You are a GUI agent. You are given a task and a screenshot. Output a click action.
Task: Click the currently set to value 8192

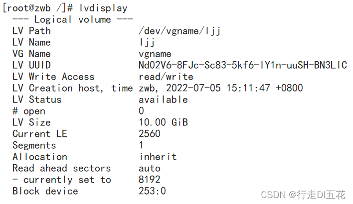click(x=150, y=180)
